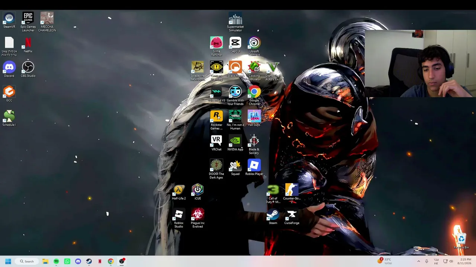
Task: Select the Grand Theft Auto V shortcut
Action: pyautogui.click(x=273, y=71)
